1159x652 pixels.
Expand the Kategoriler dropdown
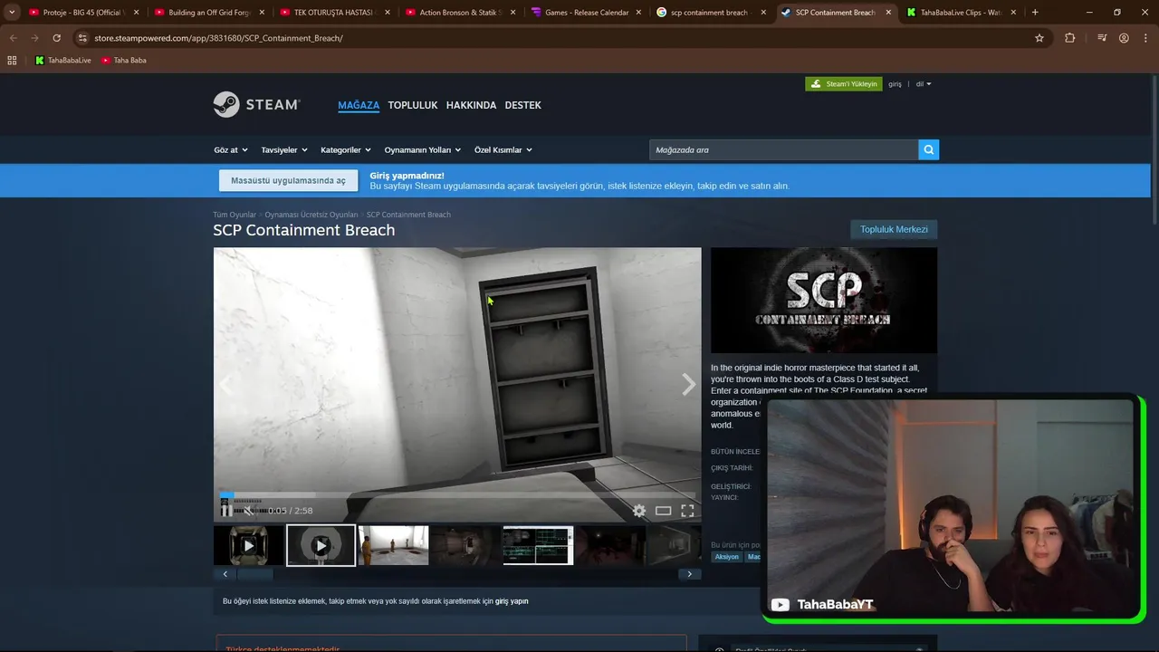tap(346, 149)
